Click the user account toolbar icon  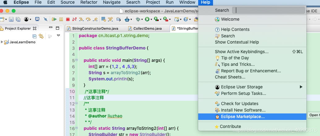(x=26, y=19)
